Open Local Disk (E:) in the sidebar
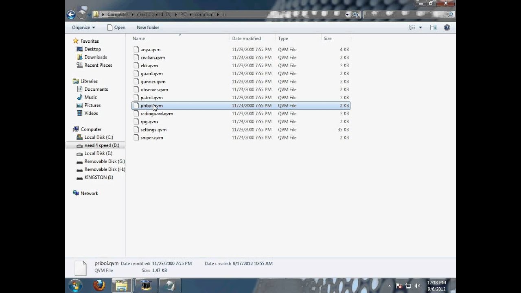Viewport: 521px width, 293px height. pos(98,153)
